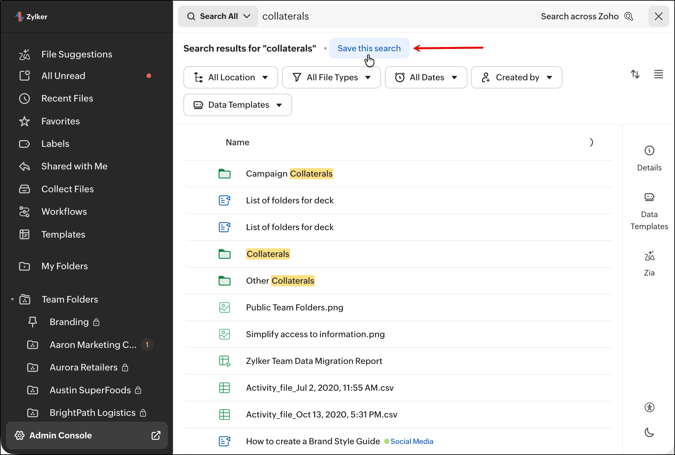Viewport: 675px width, 455px height.
Task: Open the Zia assistant panel
Action: (650, 264)
